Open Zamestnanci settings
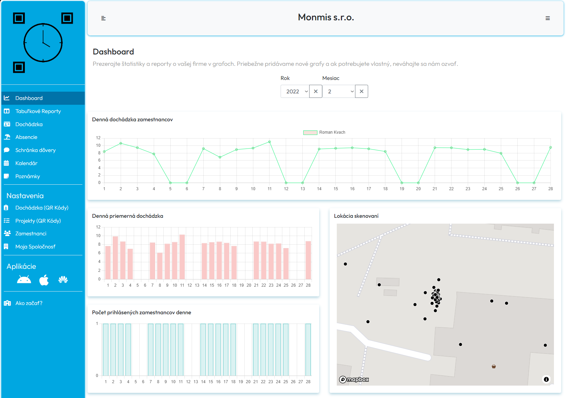 pos(43,234)
